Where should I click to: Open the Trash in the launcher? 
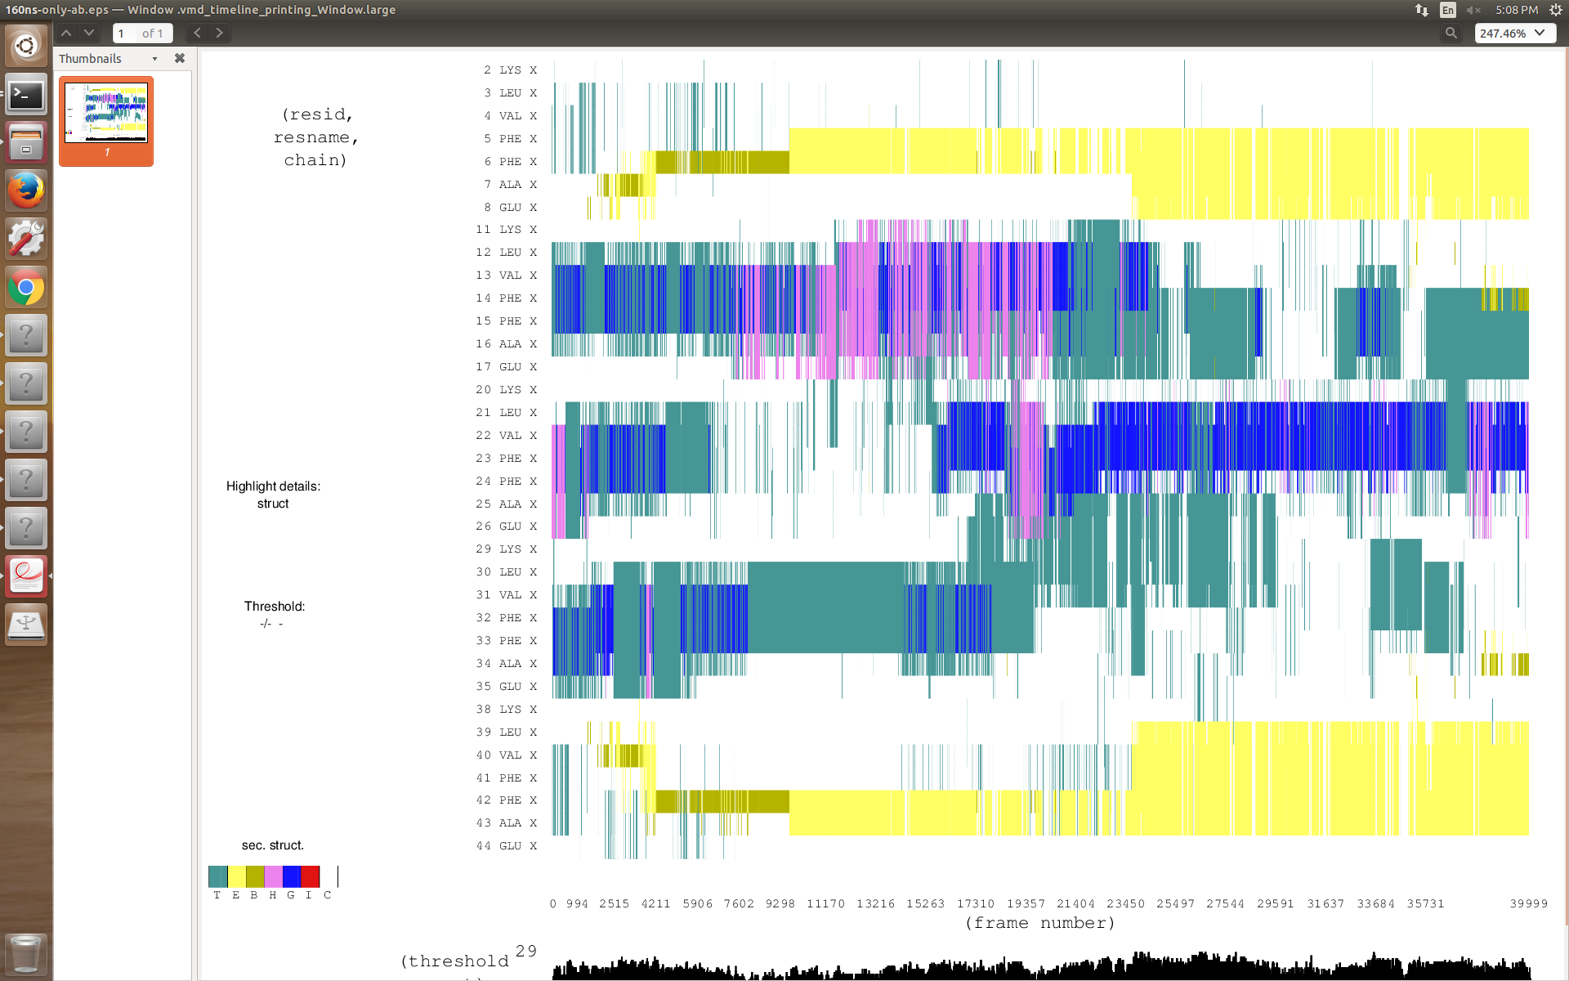pyautogui.click(x=26, y=953)
